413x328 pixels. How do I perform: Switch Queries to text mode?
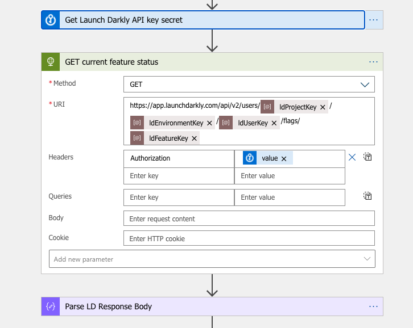pos(367,196)
